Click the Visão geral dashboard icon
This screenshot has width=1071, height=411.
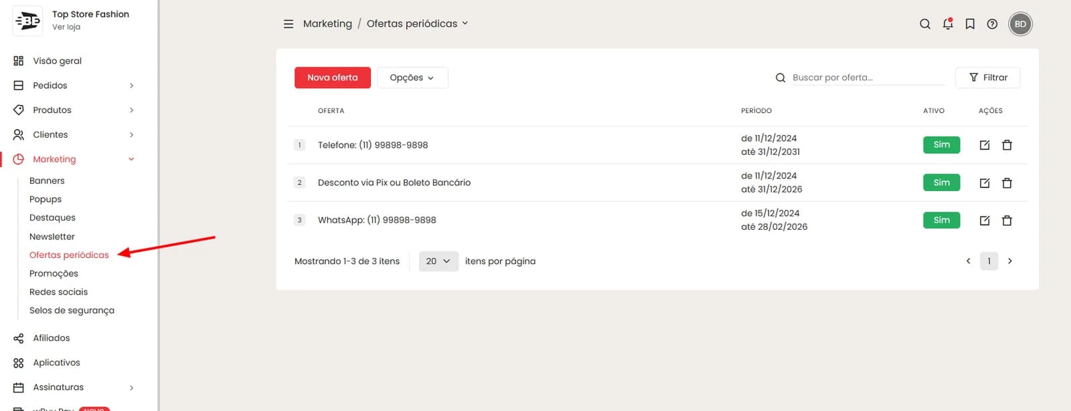pos(19,61)
